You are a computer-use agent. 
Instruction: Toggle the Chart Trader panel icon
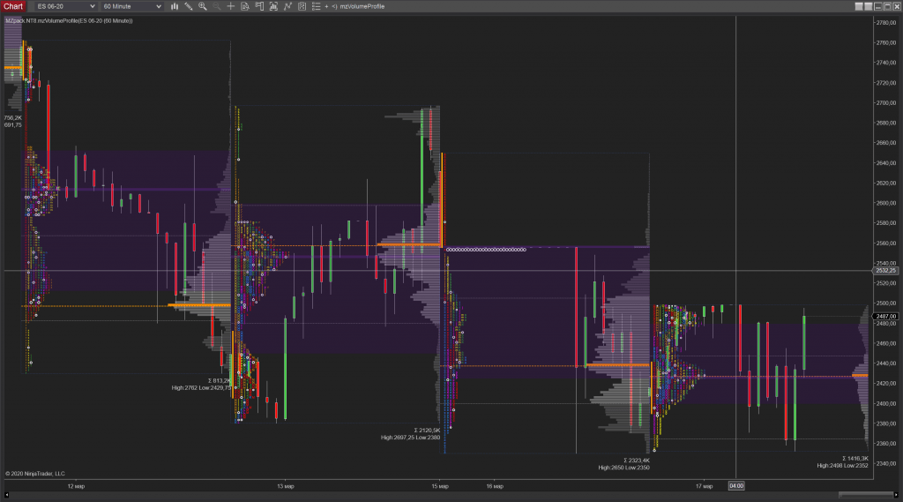(259, 6)
